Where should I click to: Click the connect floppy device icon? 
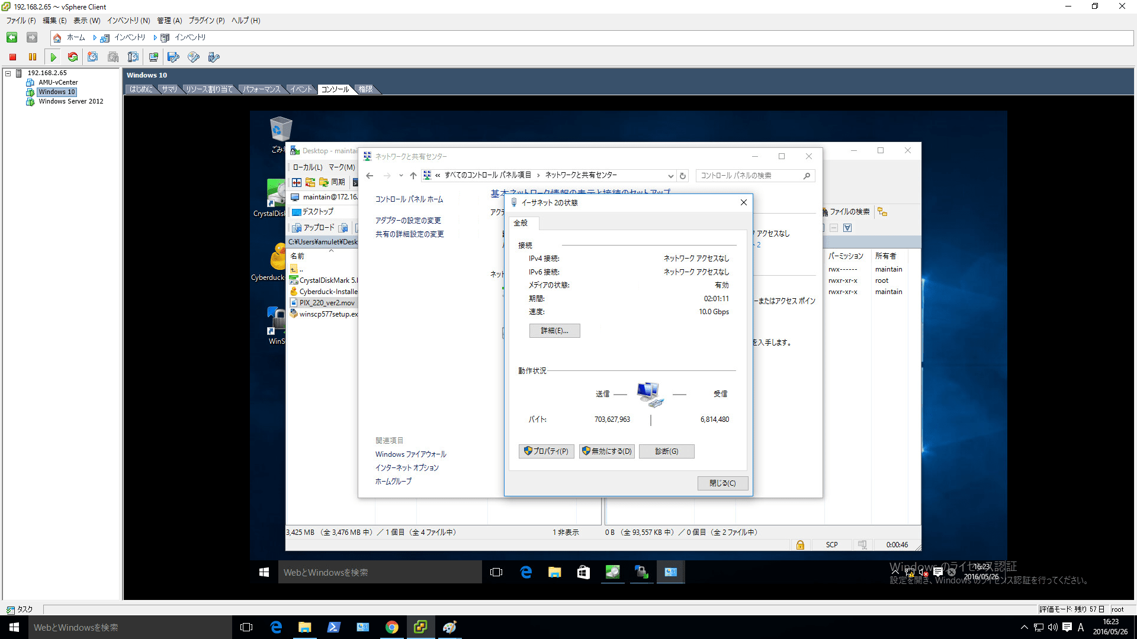(x=174, y=57)
